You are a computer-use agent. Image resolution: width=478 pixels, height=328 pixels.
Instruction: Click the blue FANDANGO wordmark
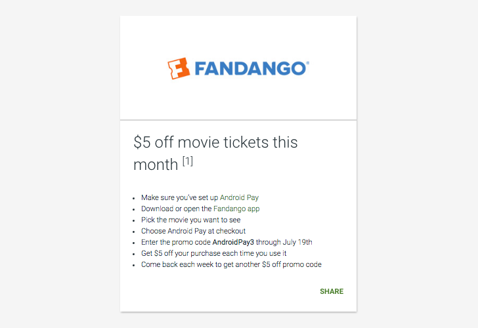[x=248, y=68]
